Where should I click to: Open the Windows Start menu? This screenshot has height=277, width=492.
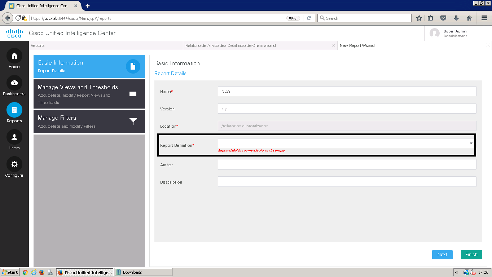click(x=10, y=272)
